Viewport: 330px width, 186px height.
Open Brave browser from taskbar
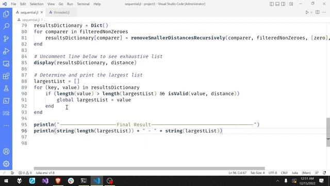tap(58, 181)
